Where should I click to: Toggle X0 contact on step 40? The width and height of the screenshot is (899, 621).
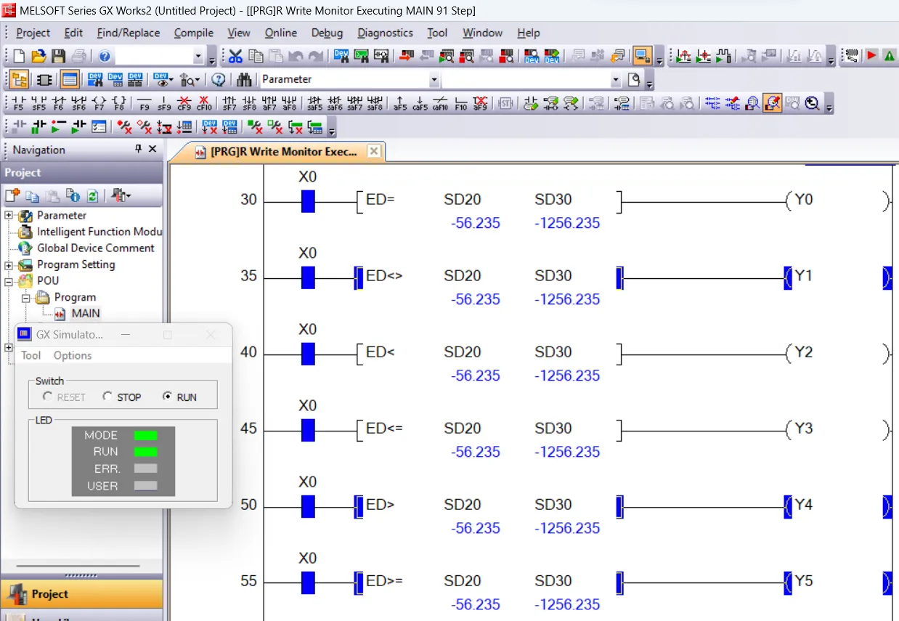click(x=308, y=354)
